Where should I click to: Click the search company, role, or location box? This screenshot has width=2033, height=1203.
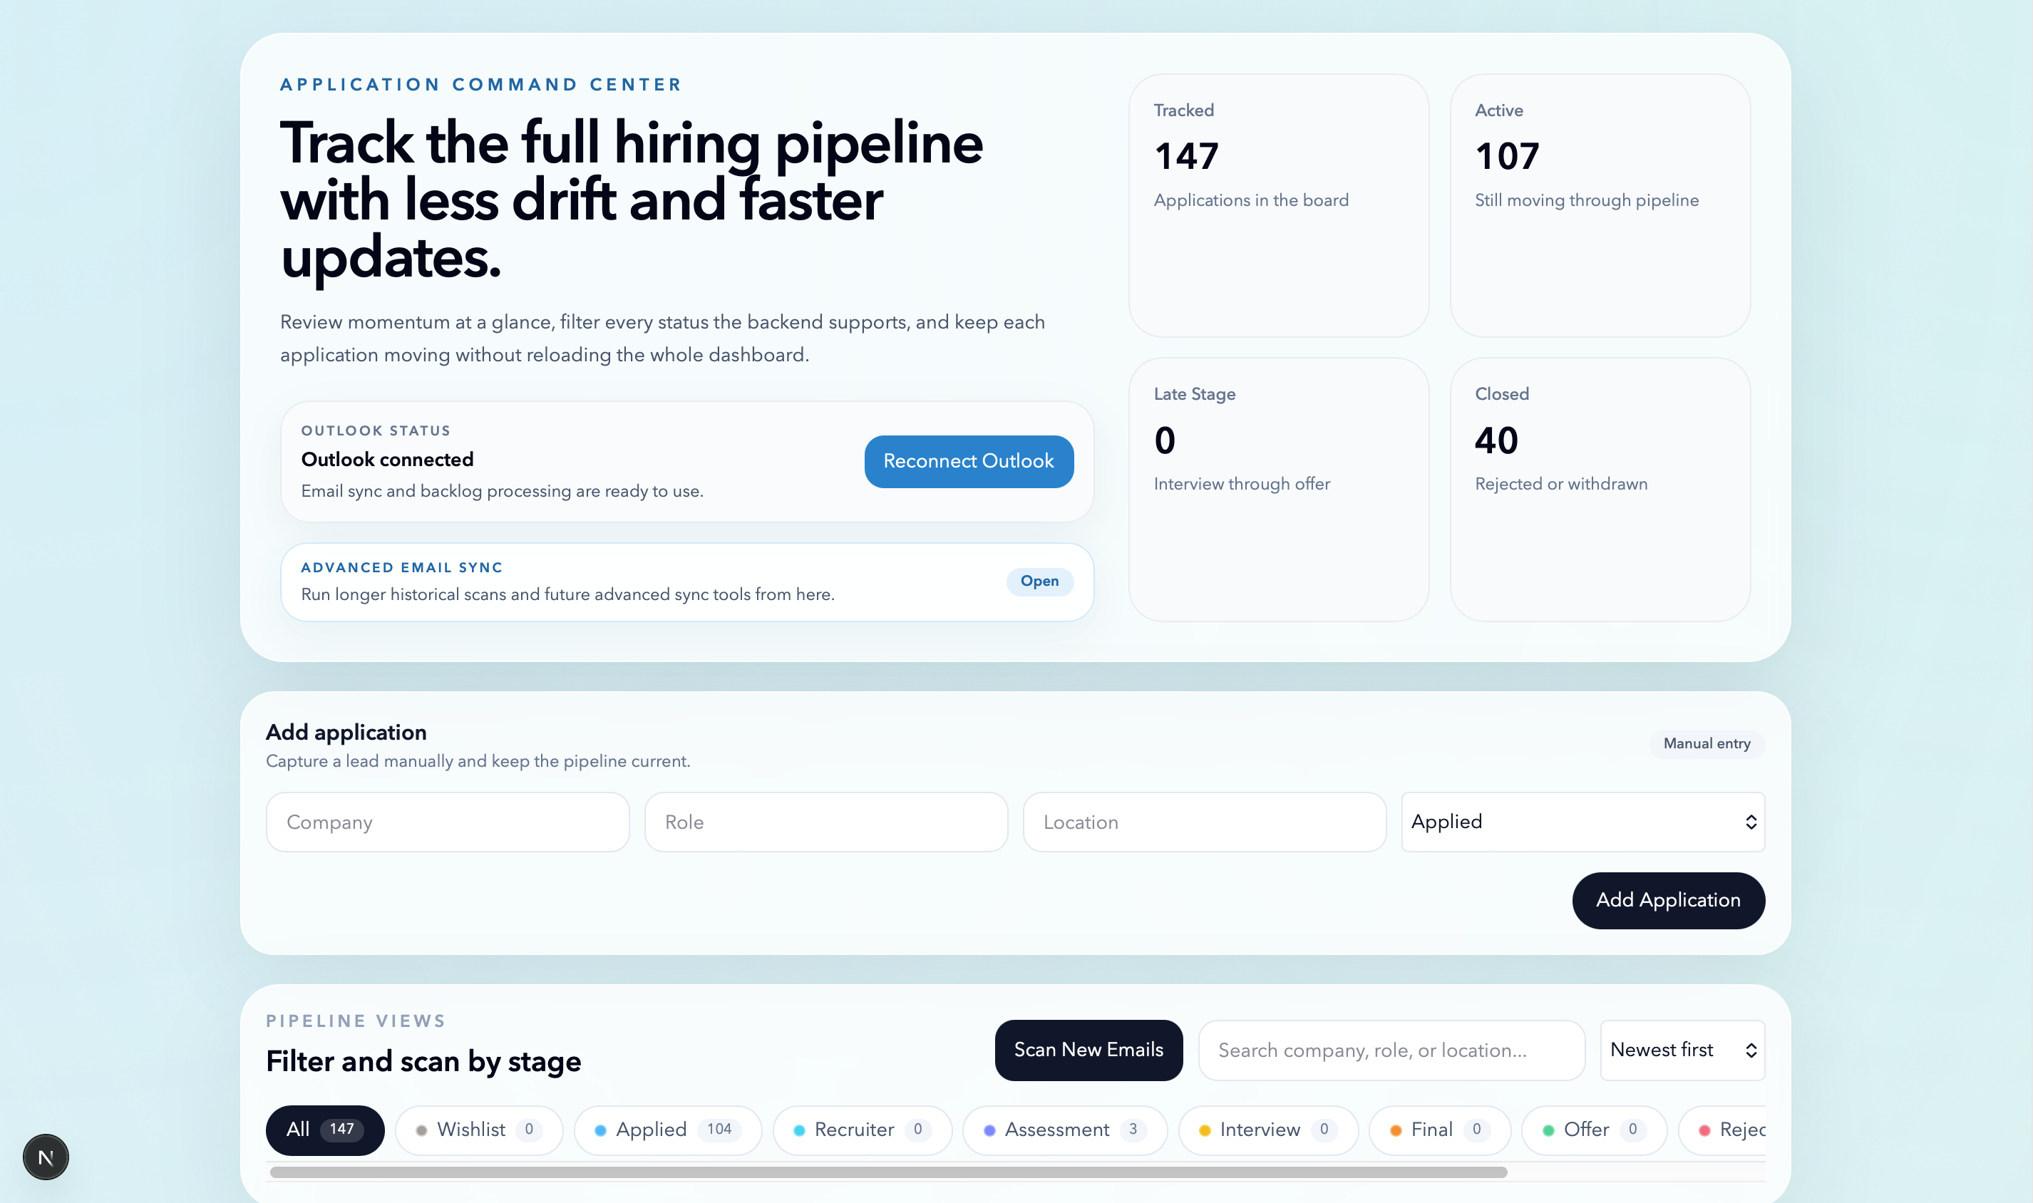tap(1392, 1050)
